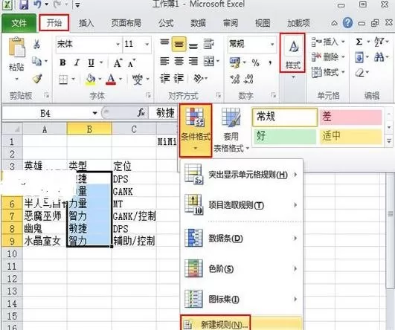Apply the red font color A

tap(111, 80)
